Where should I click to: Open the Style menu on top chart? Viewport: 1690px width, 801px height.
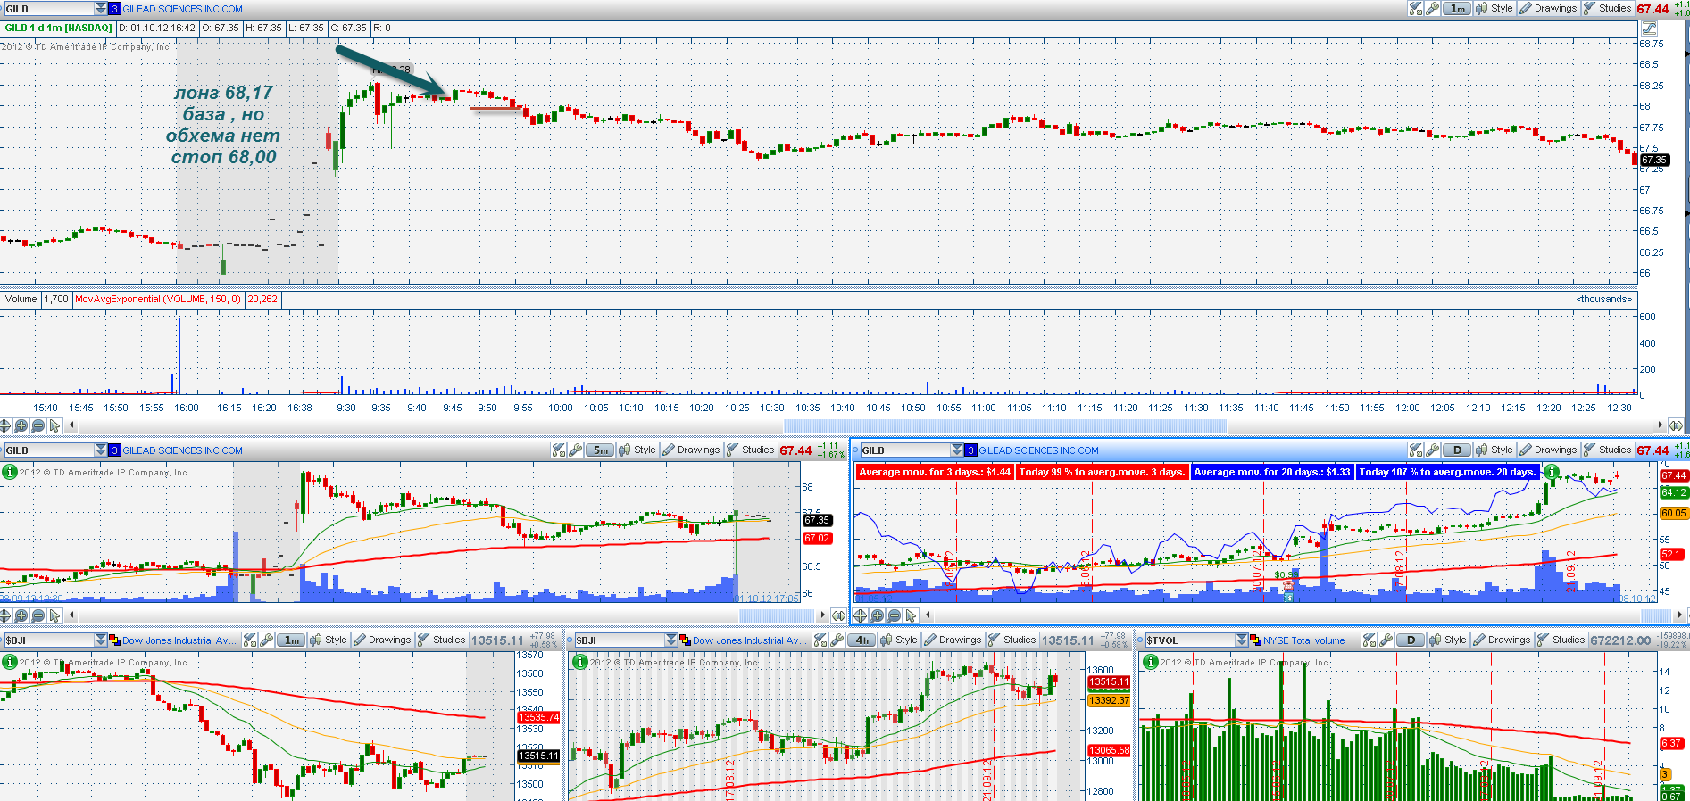pyautogui.click(x=1495, y=8)
